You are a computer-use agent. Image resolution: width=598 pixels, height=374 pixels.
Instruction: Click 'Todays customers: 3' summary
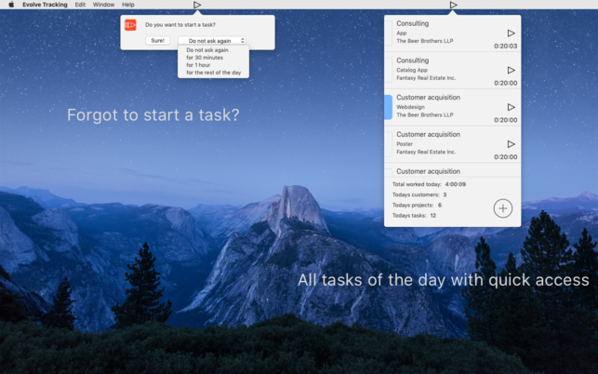(x=419, y=194)
